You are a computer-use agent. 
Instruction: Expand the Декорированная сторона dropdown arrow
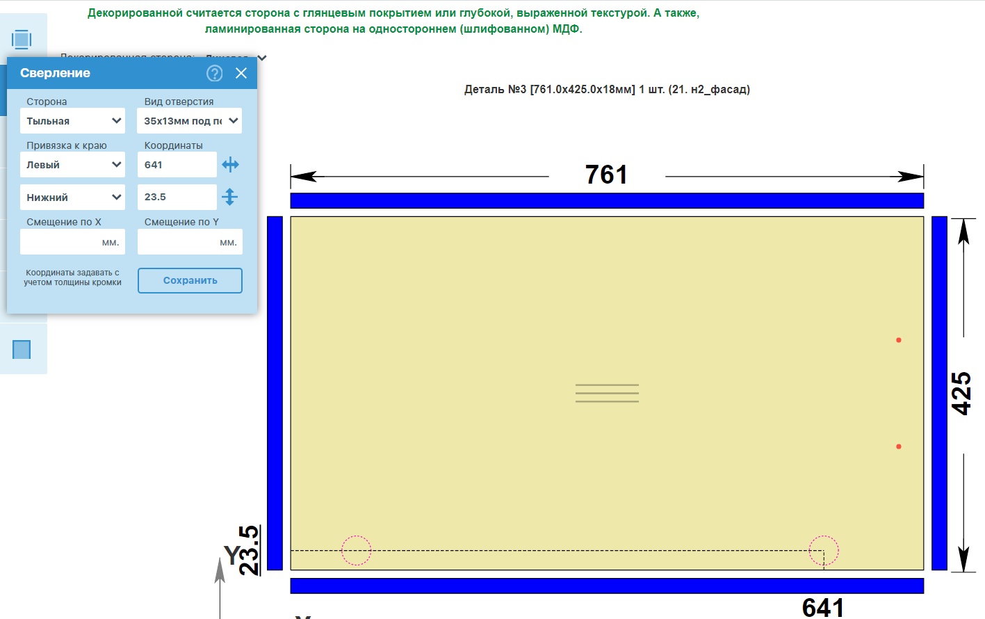tap(262, 58)
